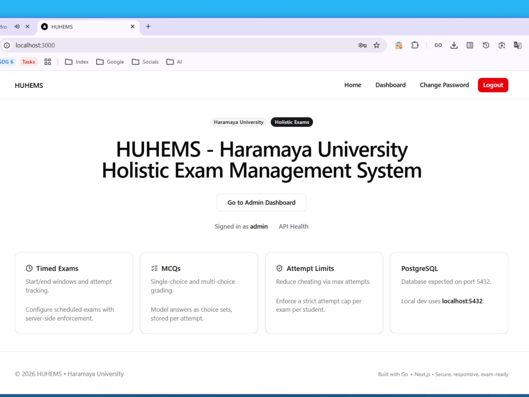Click the localhost:5432 text in PostgreSQL card
Image resolution: width=529 pixels, height=397 pixels.
(462, 301)
